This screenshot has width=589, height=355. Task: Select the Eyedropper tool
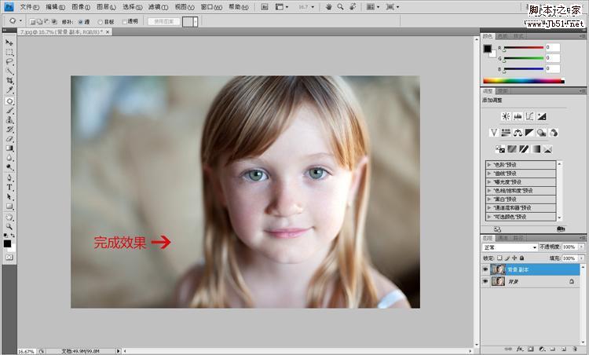click(x=9, y=90)
